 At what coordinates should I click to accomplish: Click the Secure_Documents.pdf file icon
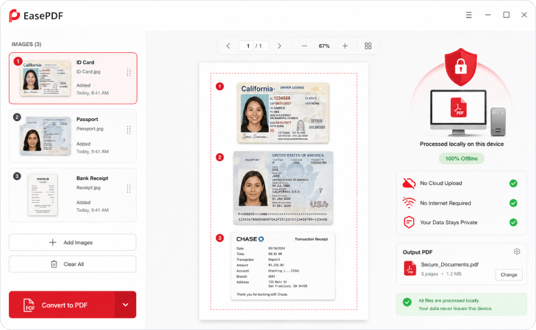coord(410,268)
